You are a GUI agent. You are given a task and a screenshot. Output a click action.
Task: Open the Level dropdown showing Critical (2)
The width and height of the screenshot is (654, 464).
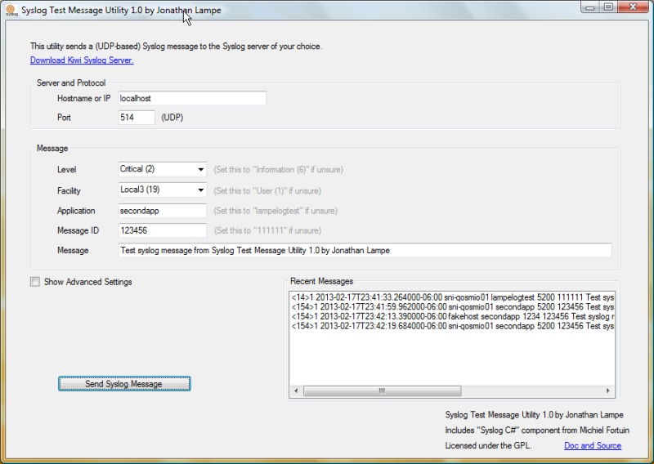(163, 169)
